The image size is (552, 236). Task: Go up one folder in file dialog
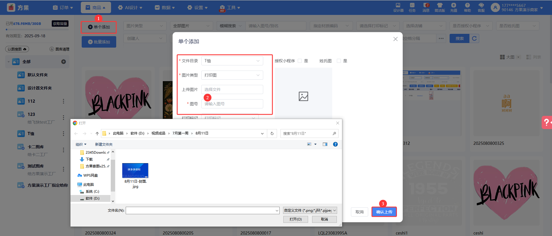tap(97, 133)
